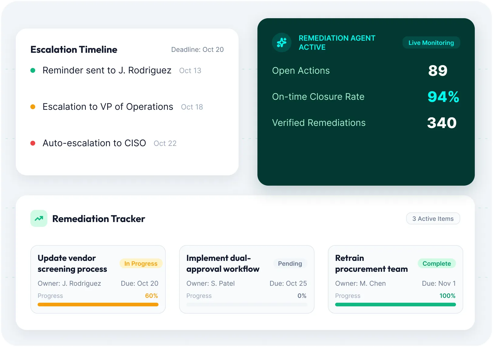Click the Oct 22 date
The width and height of the screenshot is (493, 347).
pos(165,143)
